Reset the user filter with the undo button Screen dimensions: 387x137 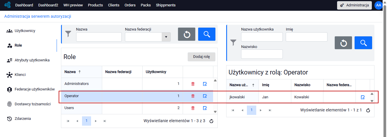(343, 43)
